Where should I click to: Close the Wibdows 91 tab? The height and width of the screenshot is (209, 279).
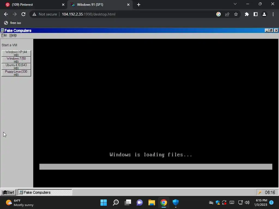click(x=128, y=5)
